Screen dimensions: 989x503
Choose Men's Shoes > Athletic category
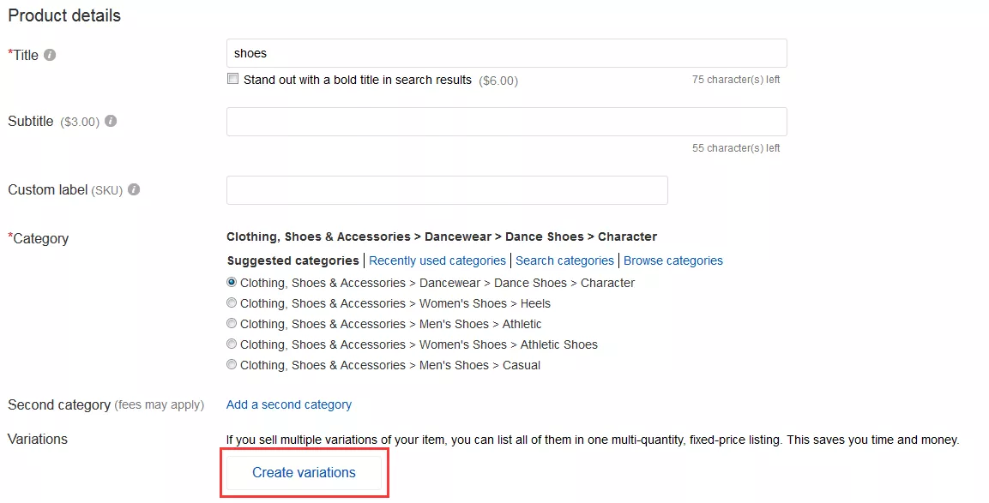232,324
